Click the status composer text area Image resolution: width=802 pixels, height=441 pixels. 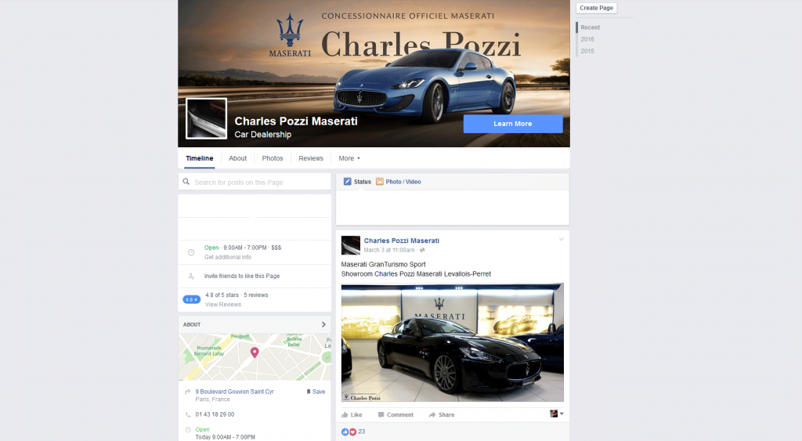(453, 208)
